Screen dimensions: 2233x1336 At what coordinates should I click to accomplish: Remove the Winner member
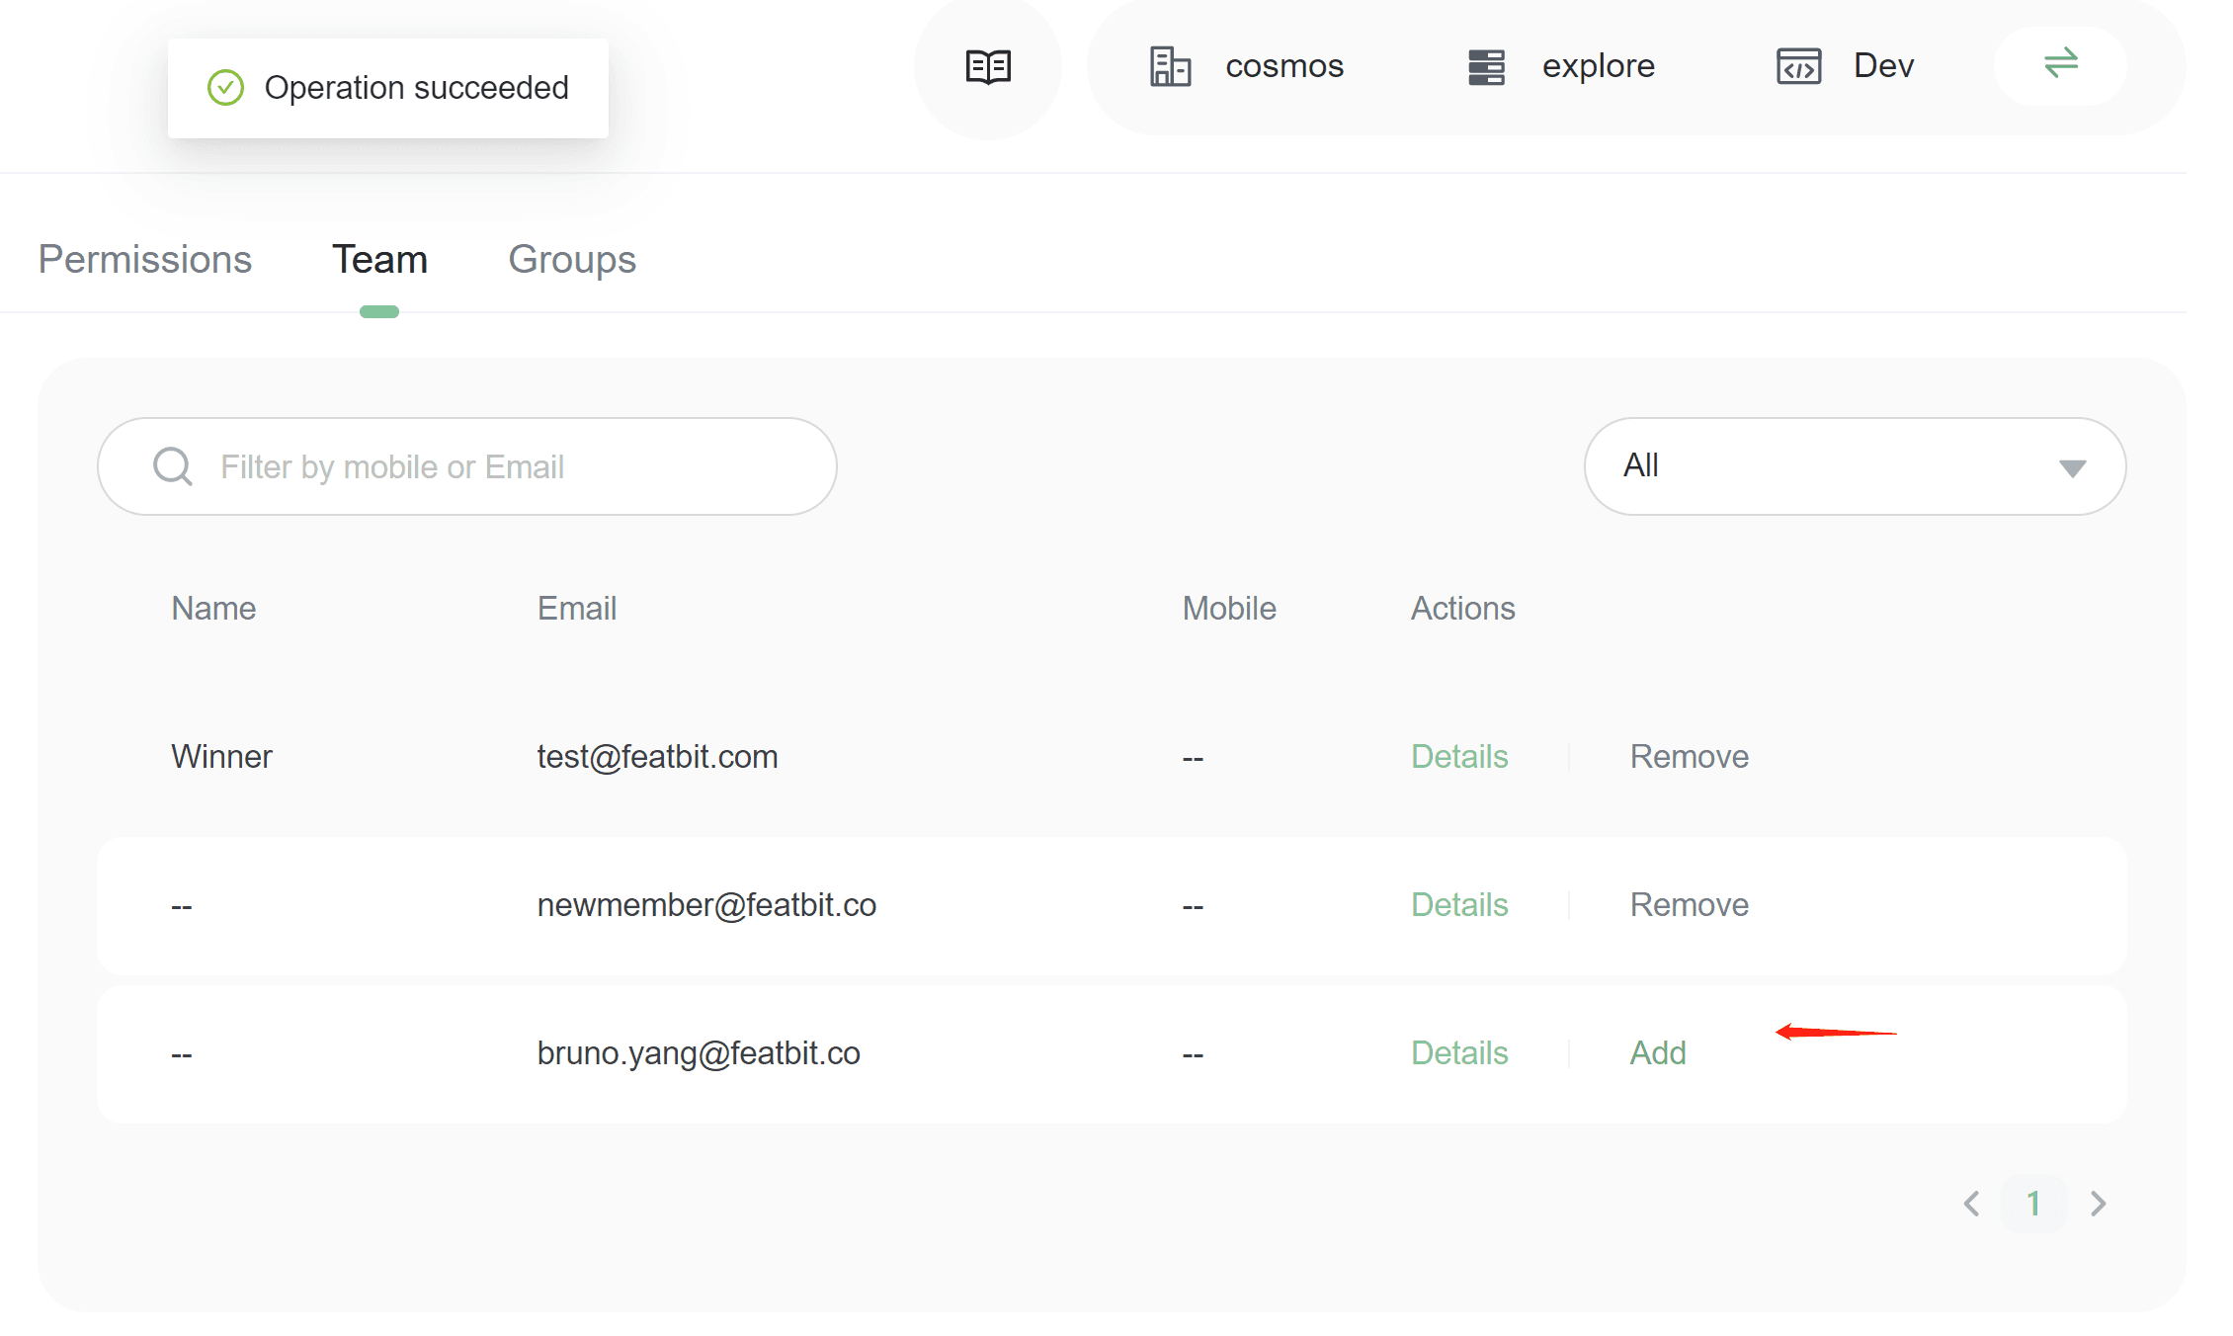point(1689,757)
